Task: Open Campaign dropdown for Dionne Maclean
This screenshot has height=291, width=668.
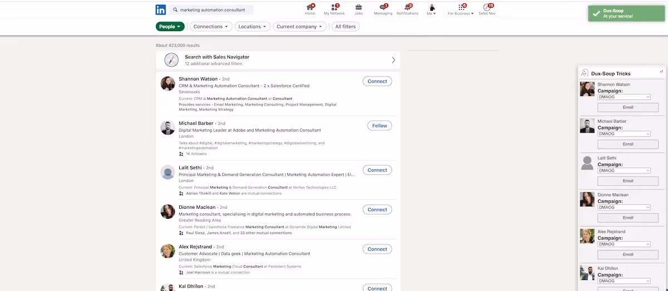Action: [x=623, y=207]
